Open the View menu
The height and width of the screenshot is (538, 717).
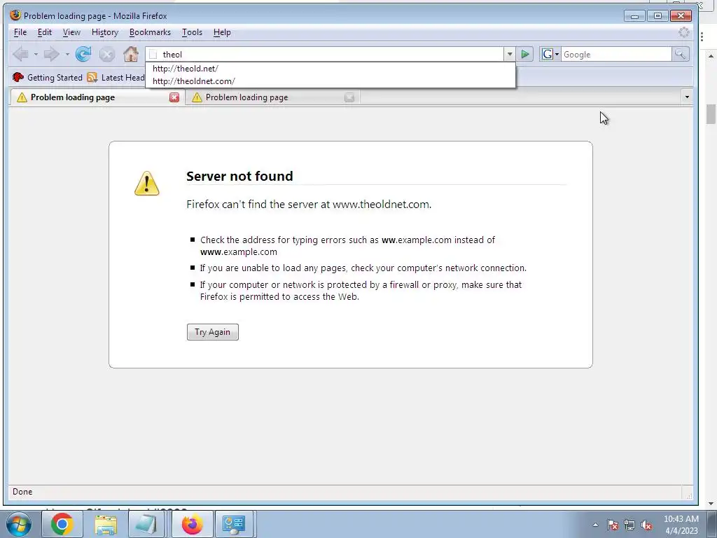pos(71,32)
